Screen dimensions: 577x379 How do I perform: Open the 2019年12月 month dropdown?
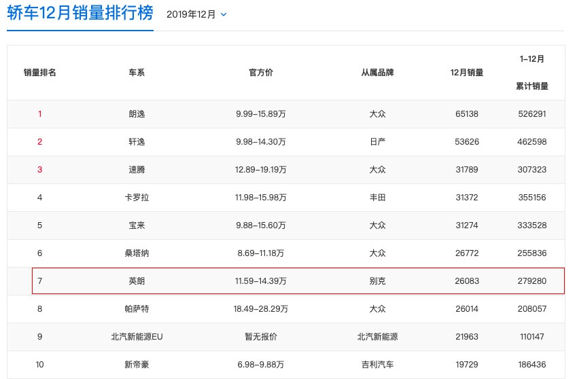196,14
